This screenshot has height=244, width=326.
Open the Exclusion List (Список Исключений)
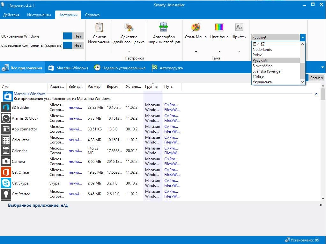[99, 33]
